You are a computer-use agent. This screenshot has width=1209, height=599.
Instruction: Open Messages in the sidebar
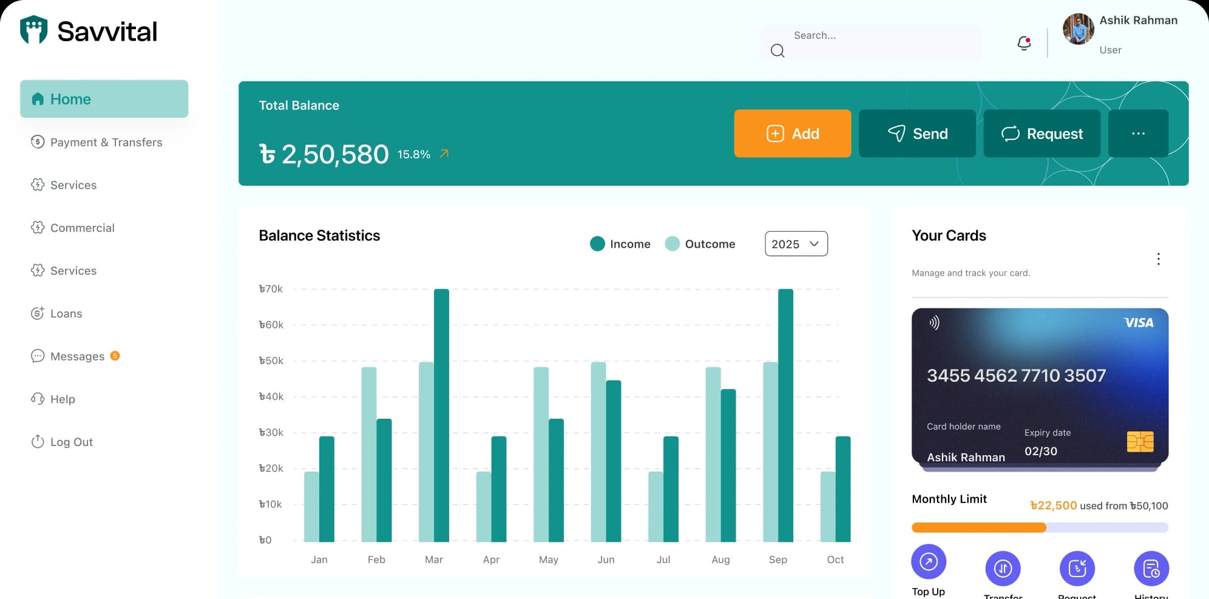point(77,356)
